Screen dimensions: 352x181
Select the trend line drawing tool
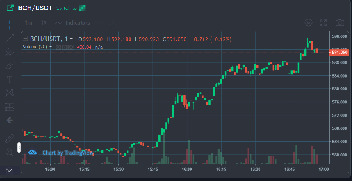10,38
